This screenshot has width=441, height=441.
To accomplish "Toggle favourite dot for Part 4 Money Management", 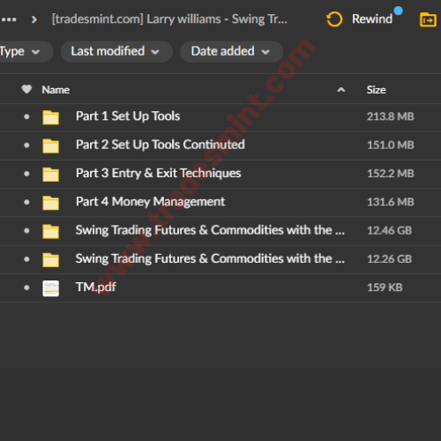I will click(x=26, y=202).
